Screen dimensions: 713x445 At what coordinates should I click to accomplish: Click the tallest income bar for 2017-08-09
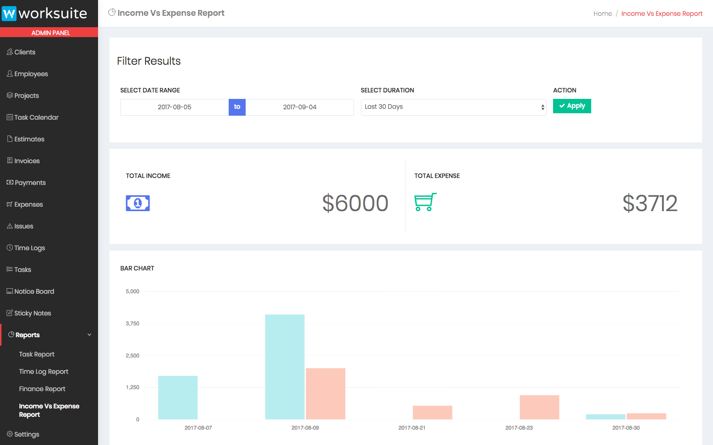(x=285, y=367)
